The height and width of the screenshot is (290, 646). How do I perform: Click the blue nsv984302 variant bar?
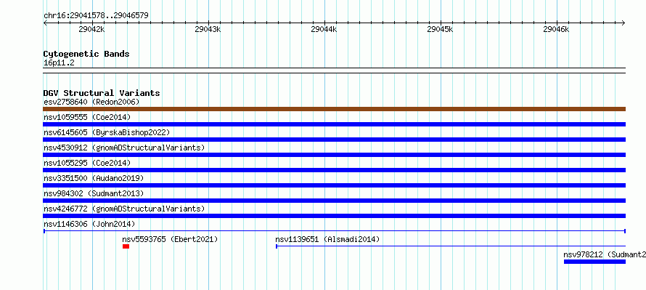click(x=334, y=201)
